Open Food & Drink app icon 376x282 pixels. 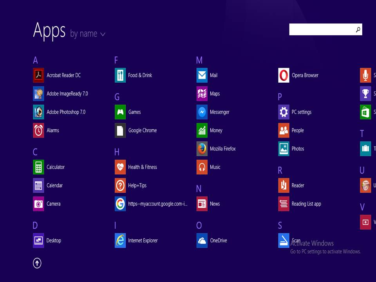click(120, 75)
